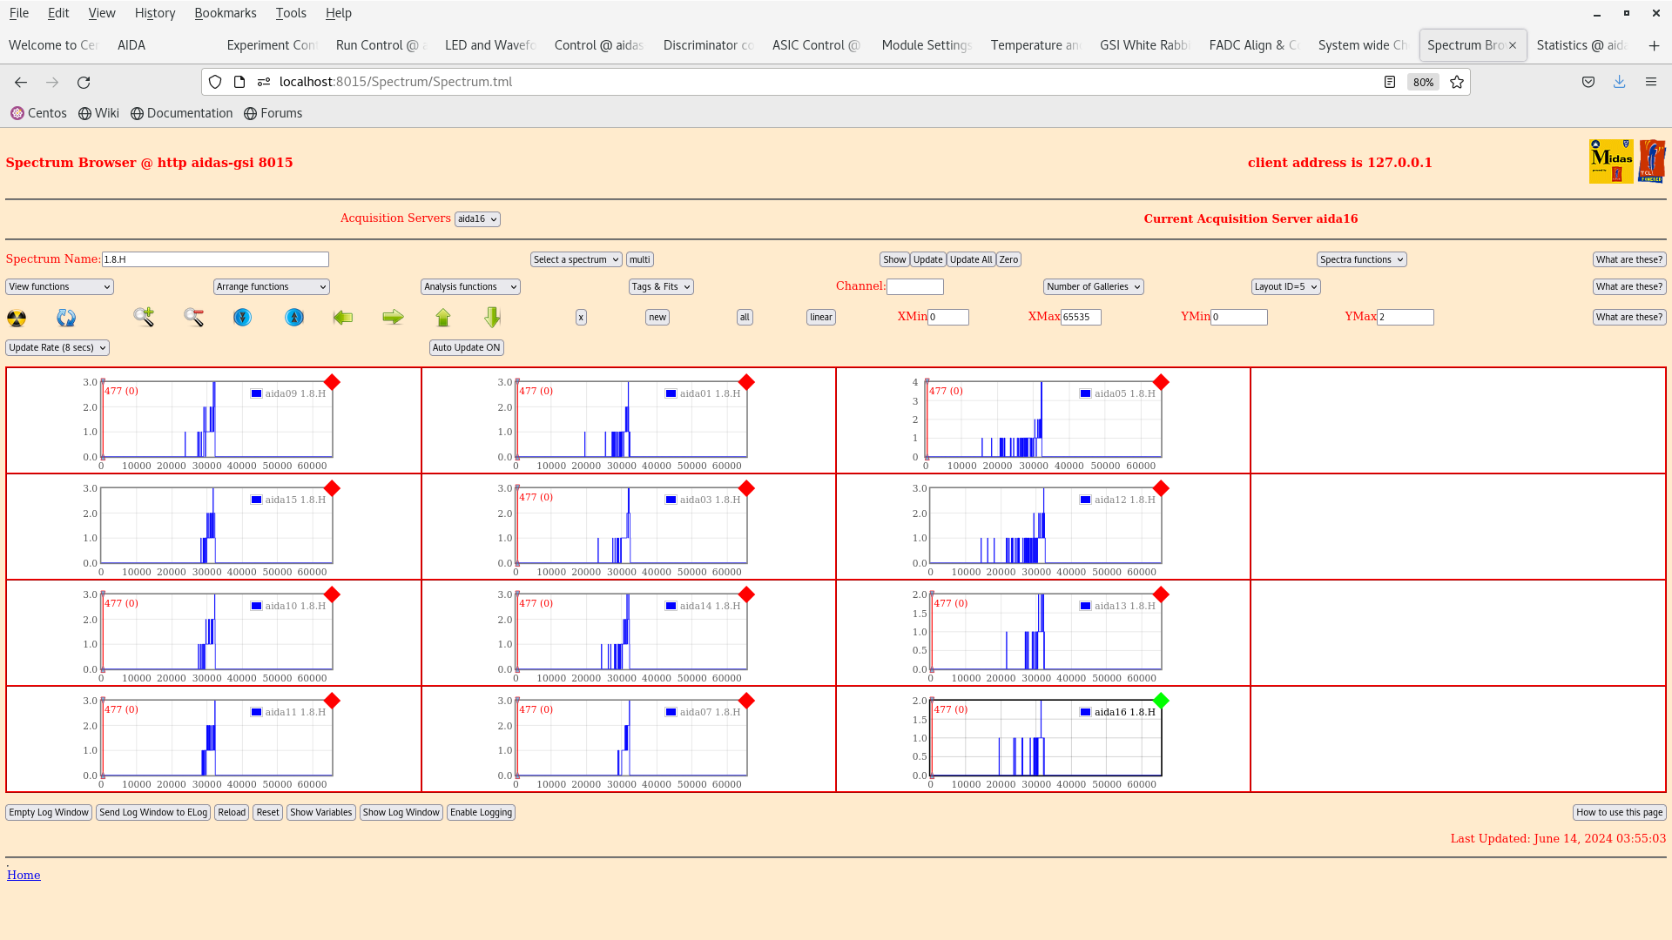Click the right navigation arrow icon
This screenshot has height=940, width=1672.
point(393,317)
